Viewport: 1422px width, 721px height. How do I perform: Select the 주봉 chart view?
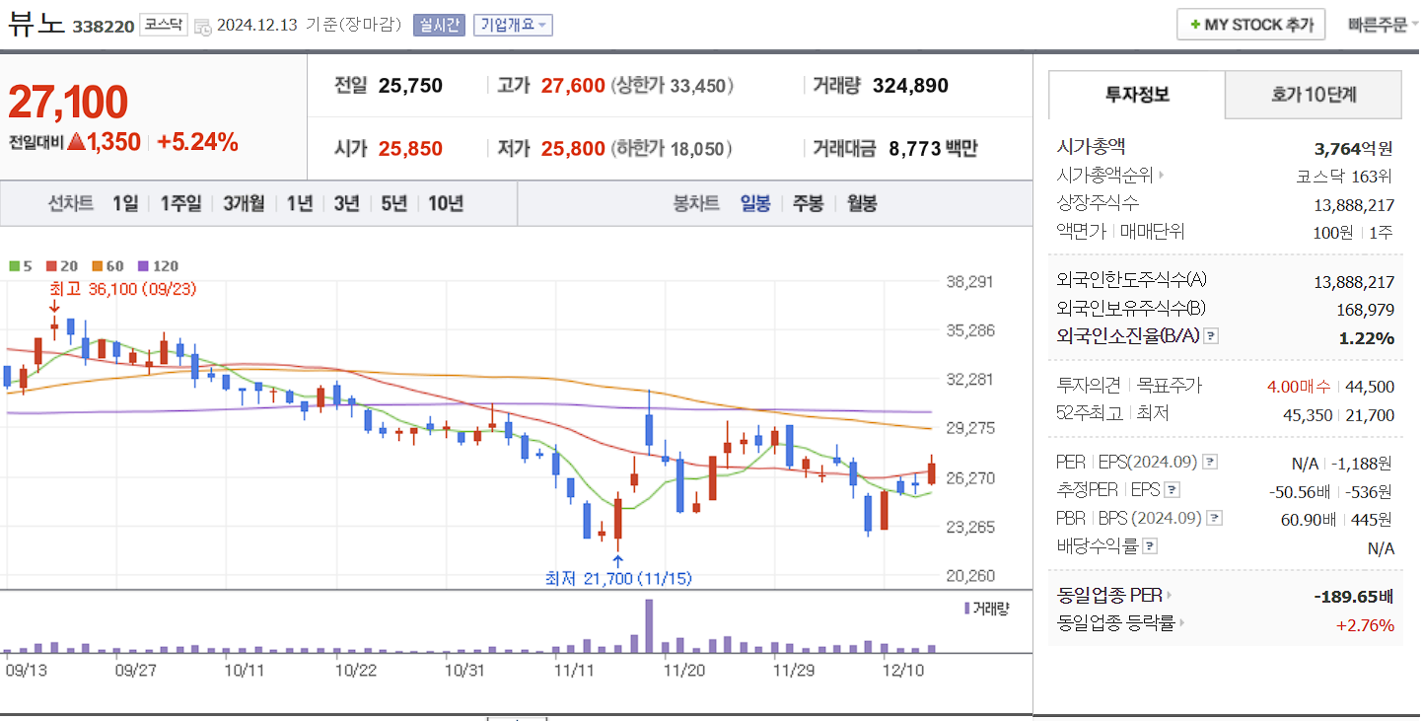tap(807, 203)
